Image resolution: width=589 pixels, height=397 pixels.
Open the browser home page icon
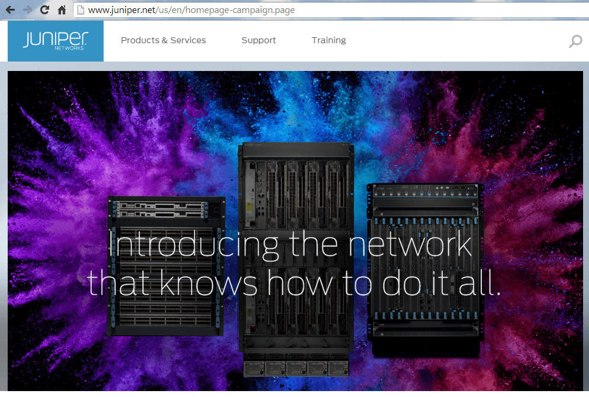[61, 9]
